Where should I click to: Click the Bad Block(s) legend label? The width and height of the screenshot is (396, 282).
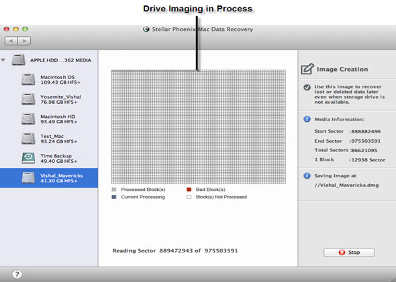click(210, 190)
